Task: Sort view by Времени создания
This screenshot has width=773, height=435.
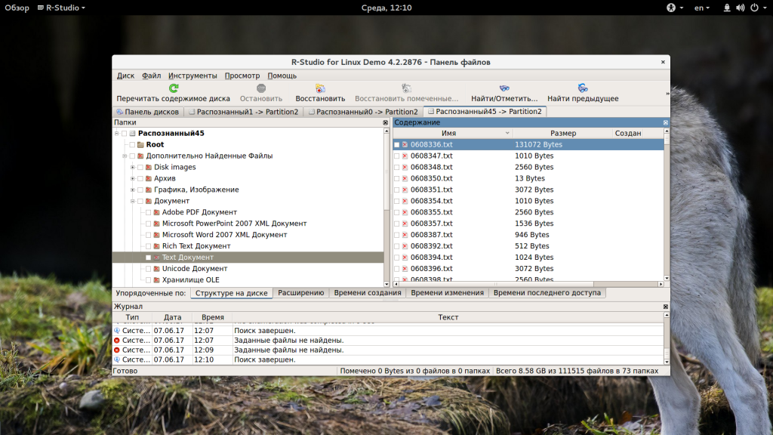Action: (367, 293)
